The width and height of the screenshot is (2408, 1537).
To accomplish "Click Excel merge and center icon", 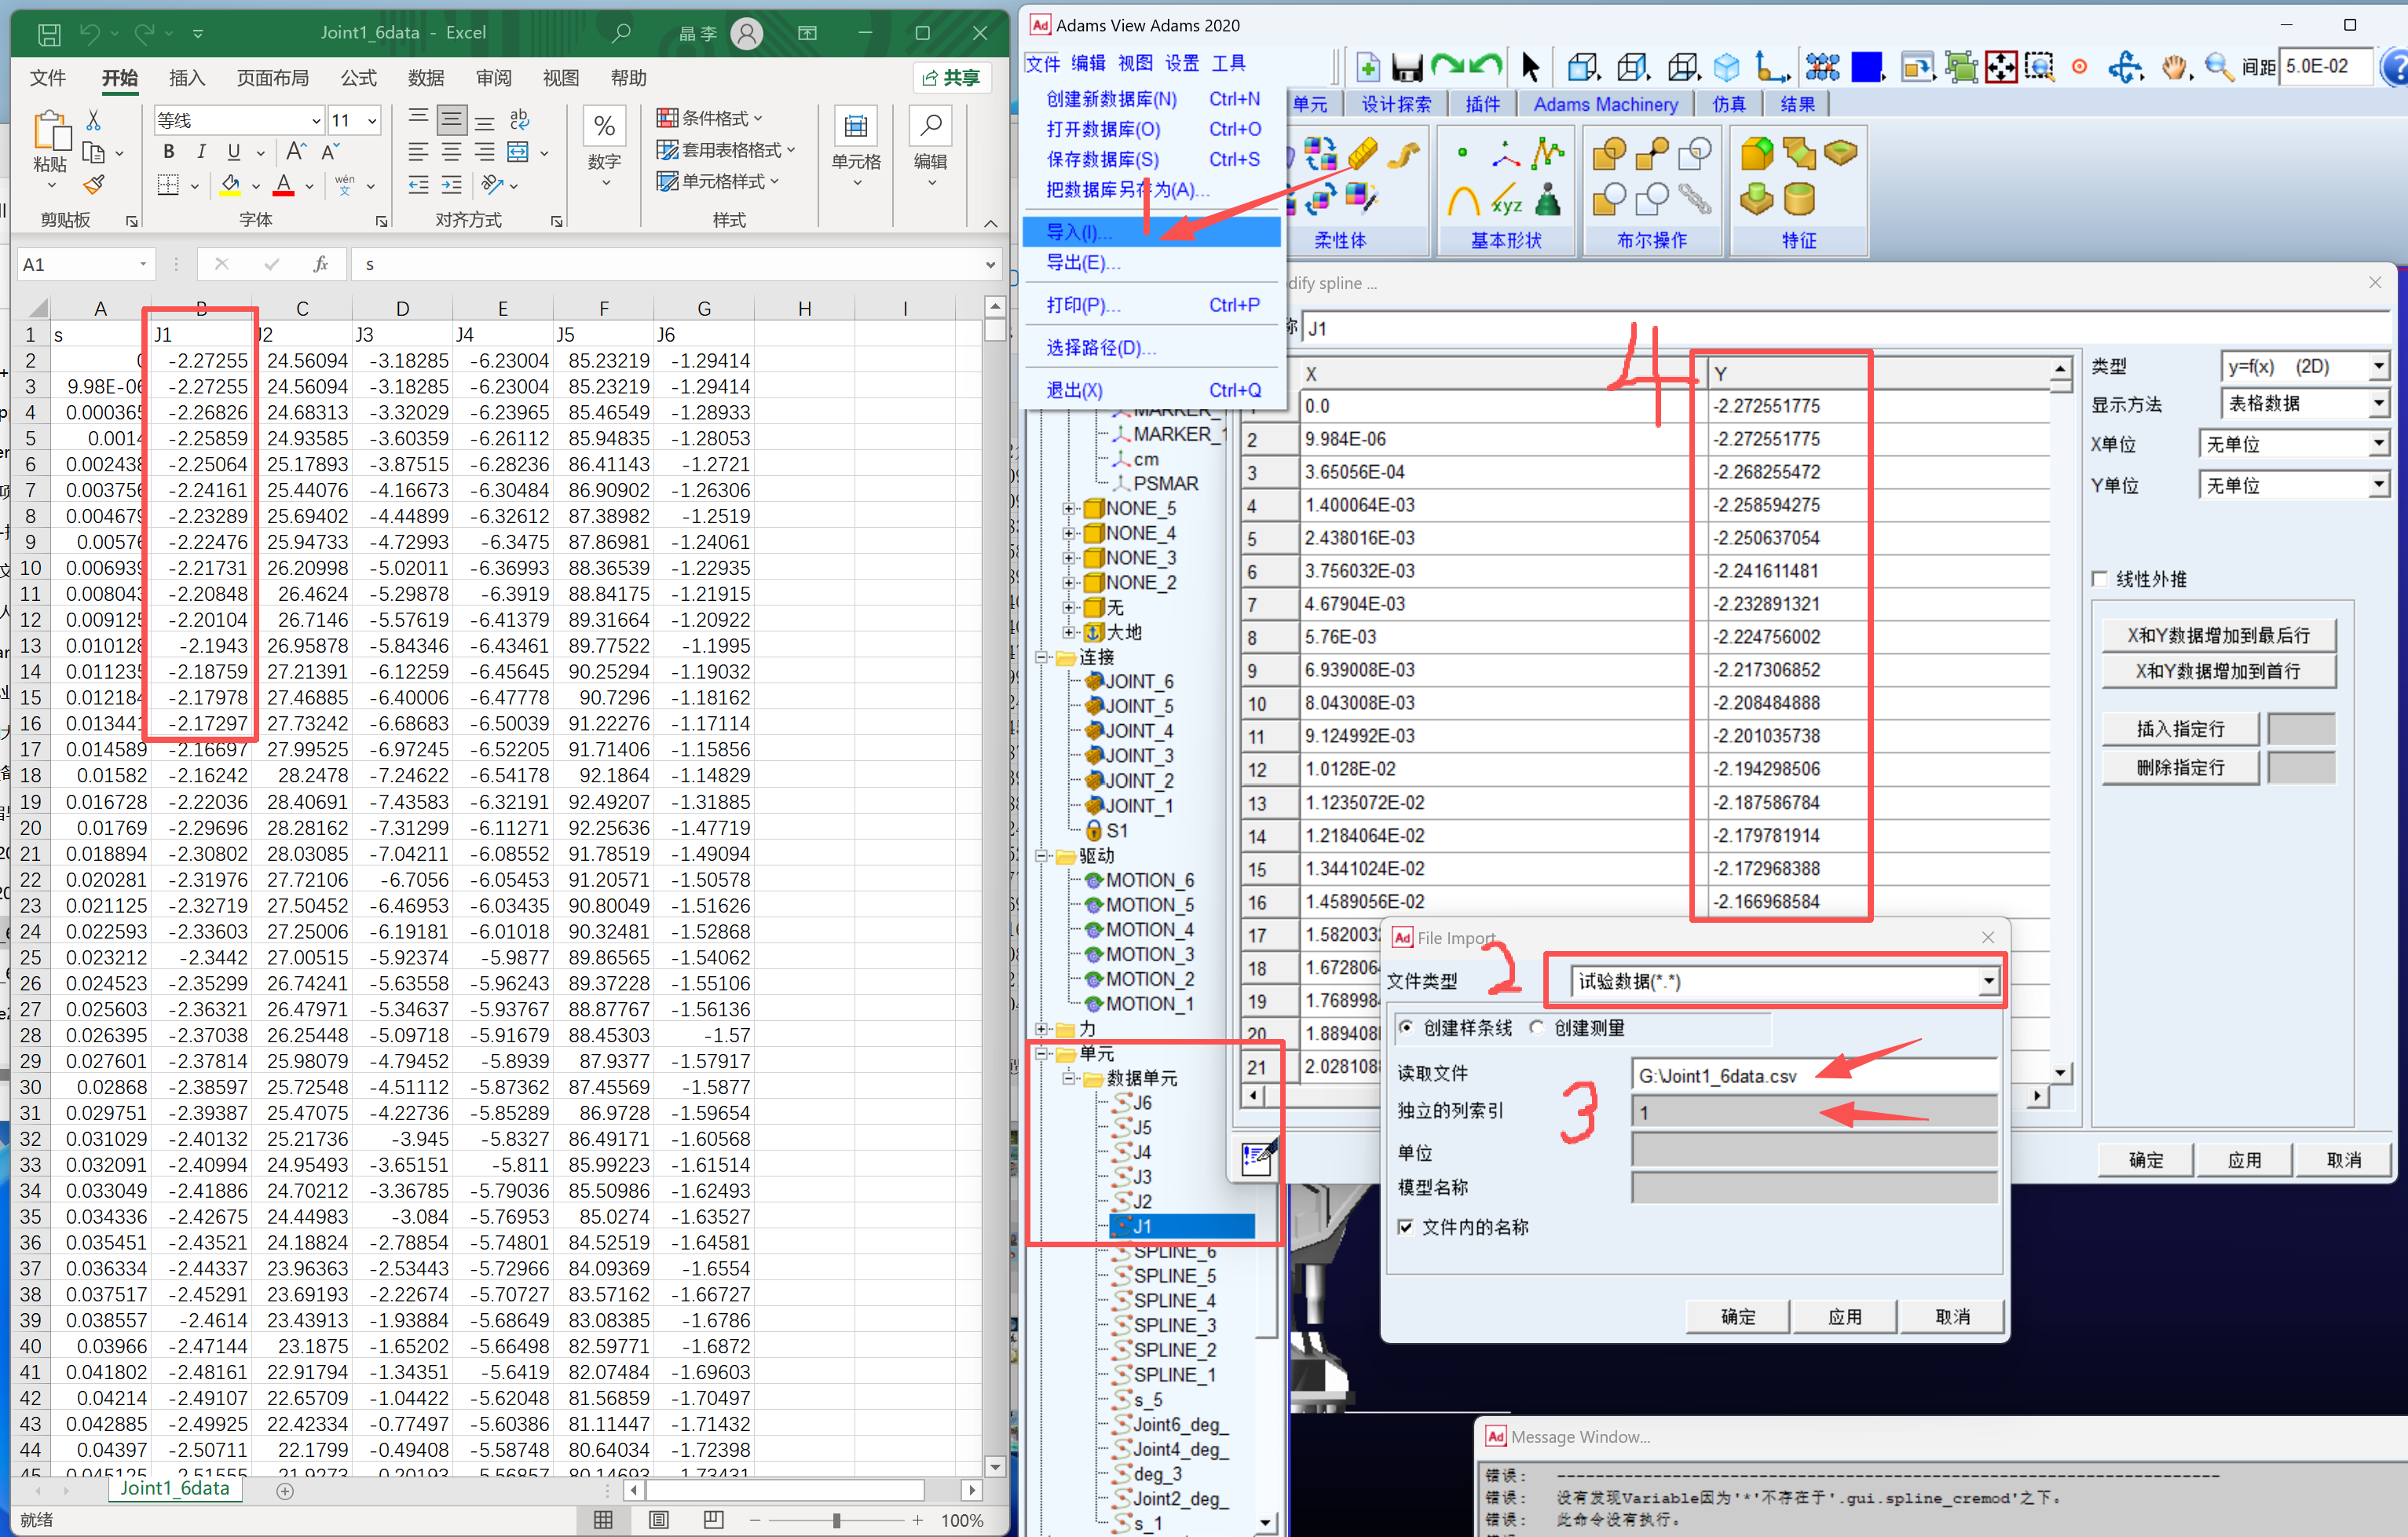I will click(518, 152).
